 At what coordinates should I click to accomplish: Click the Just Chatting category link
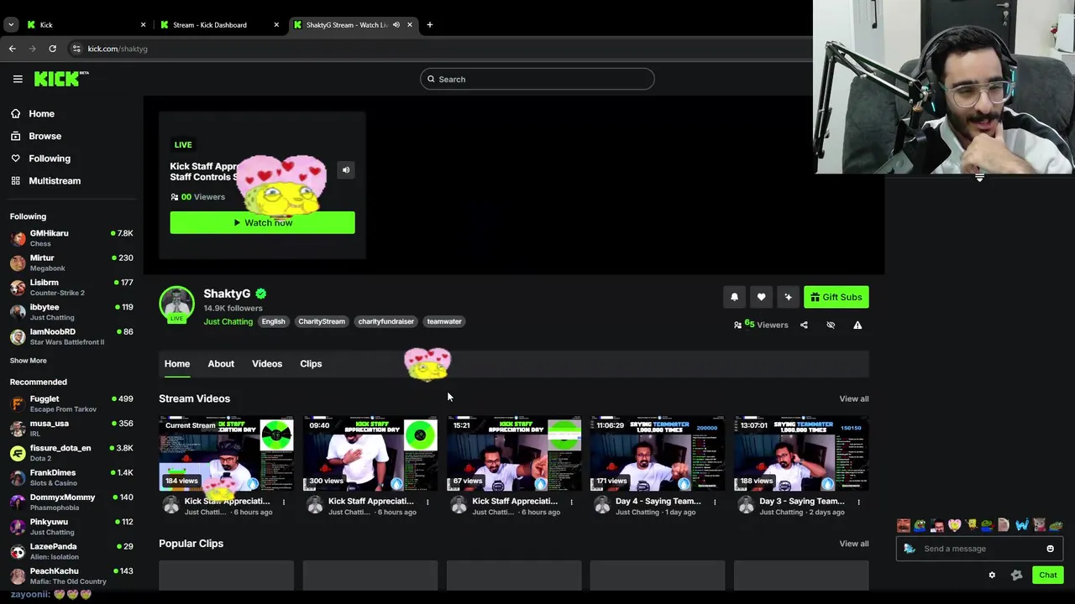[228, 321]
